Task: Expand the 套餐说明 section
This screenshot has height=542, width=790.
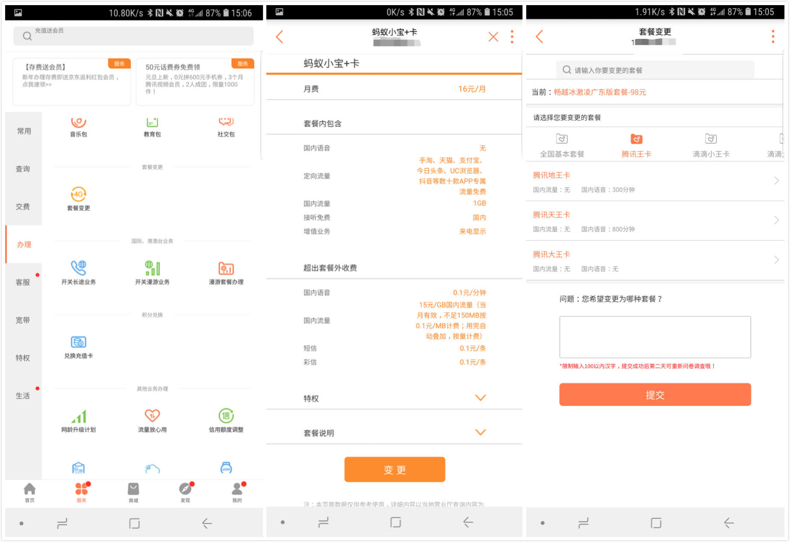Action: (480, 433)
